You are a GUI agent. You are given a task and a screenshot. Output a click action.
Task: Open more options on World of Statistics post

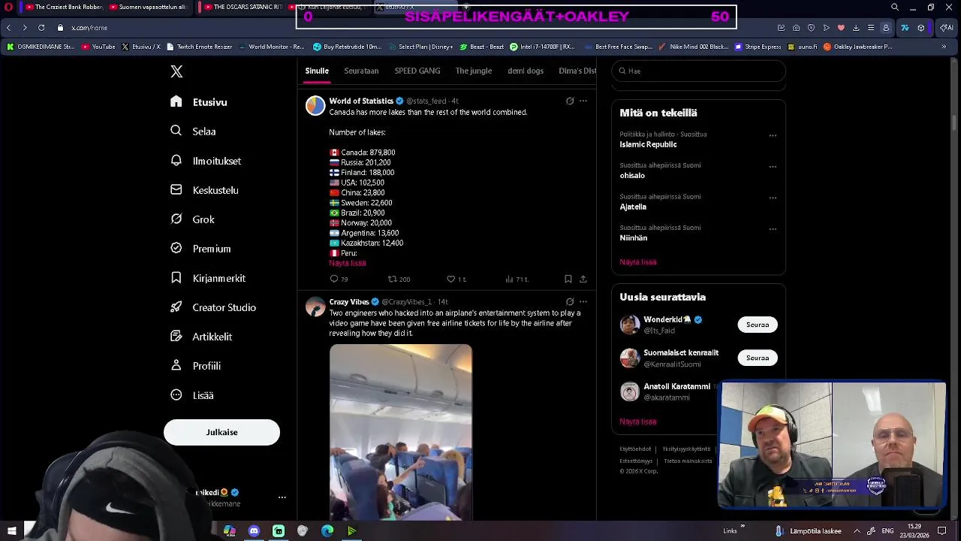pos(583,101)
